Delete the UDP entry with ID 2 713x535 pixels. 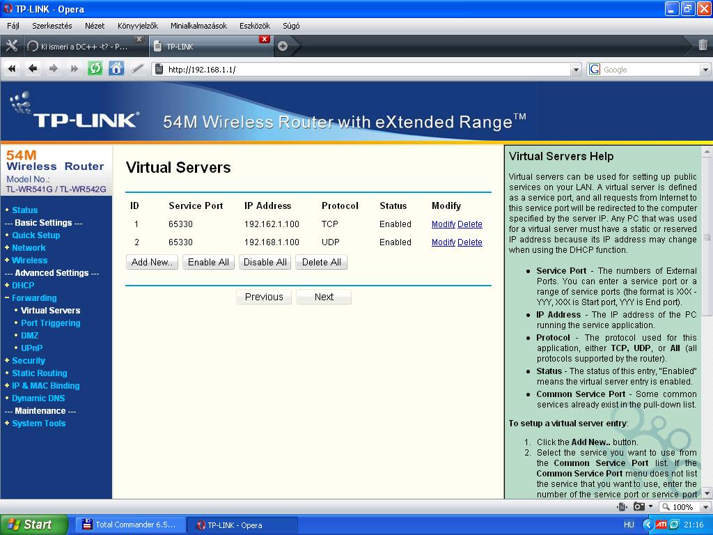pyautogui.click(x=470, y=242)
